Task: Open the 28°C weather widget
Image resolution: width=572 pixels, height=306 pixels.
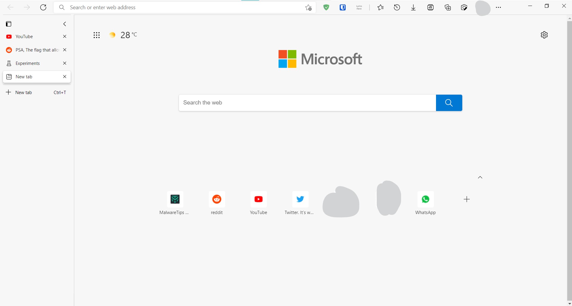Action: (x=123, y=35)
